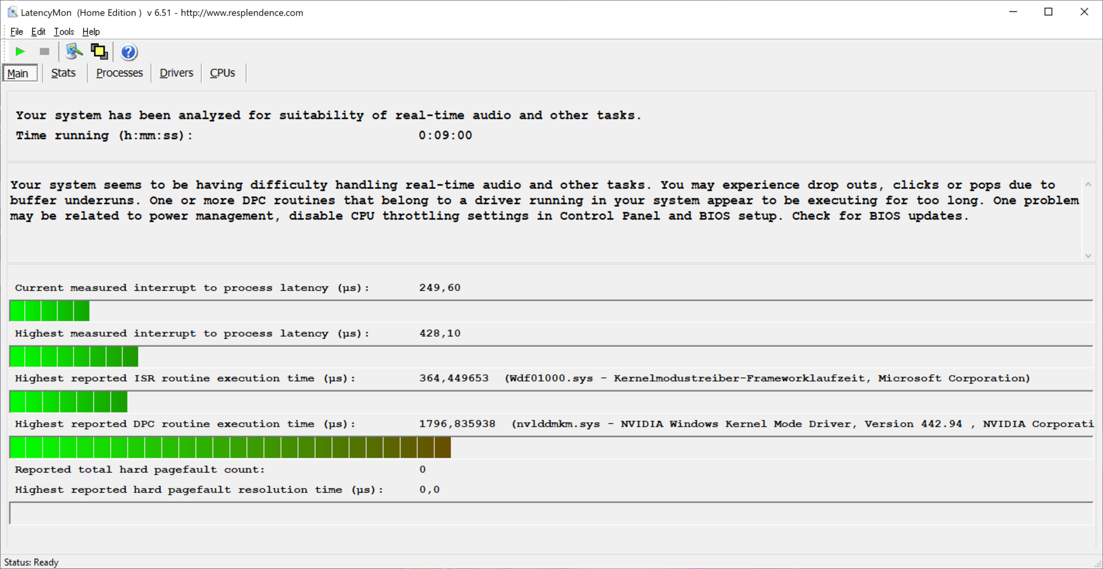1103x569 pixels.
Task: Click 'Highest reported ISR routine execution time' label
Action: pyautogui.click(x=185, y=378)
